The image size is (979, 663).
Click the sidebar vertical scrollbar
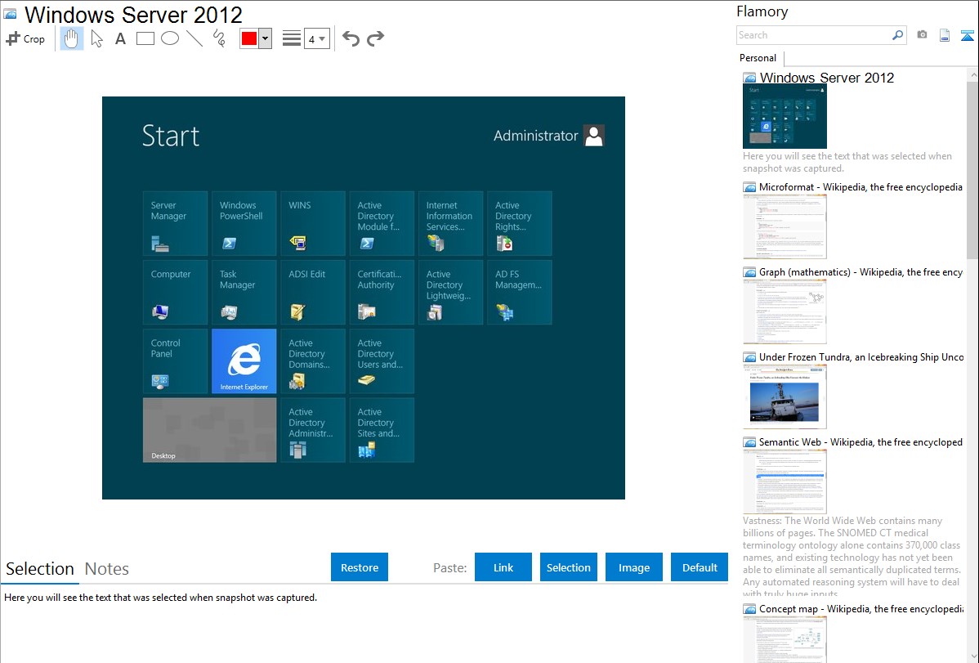point(972,168)
